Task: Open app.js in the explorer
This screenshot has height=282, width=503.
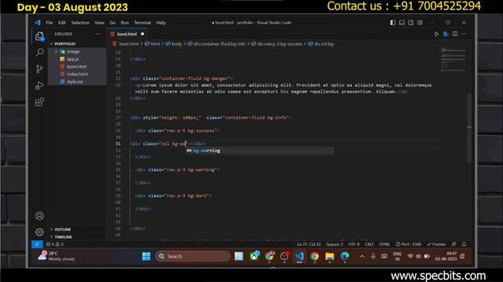Action: pos(73,60)
